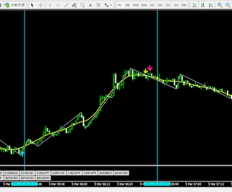The width and height of the screenshot is (232, 192).
Task: Switch chart to H4 timeframe
Action: pos(160,5)
